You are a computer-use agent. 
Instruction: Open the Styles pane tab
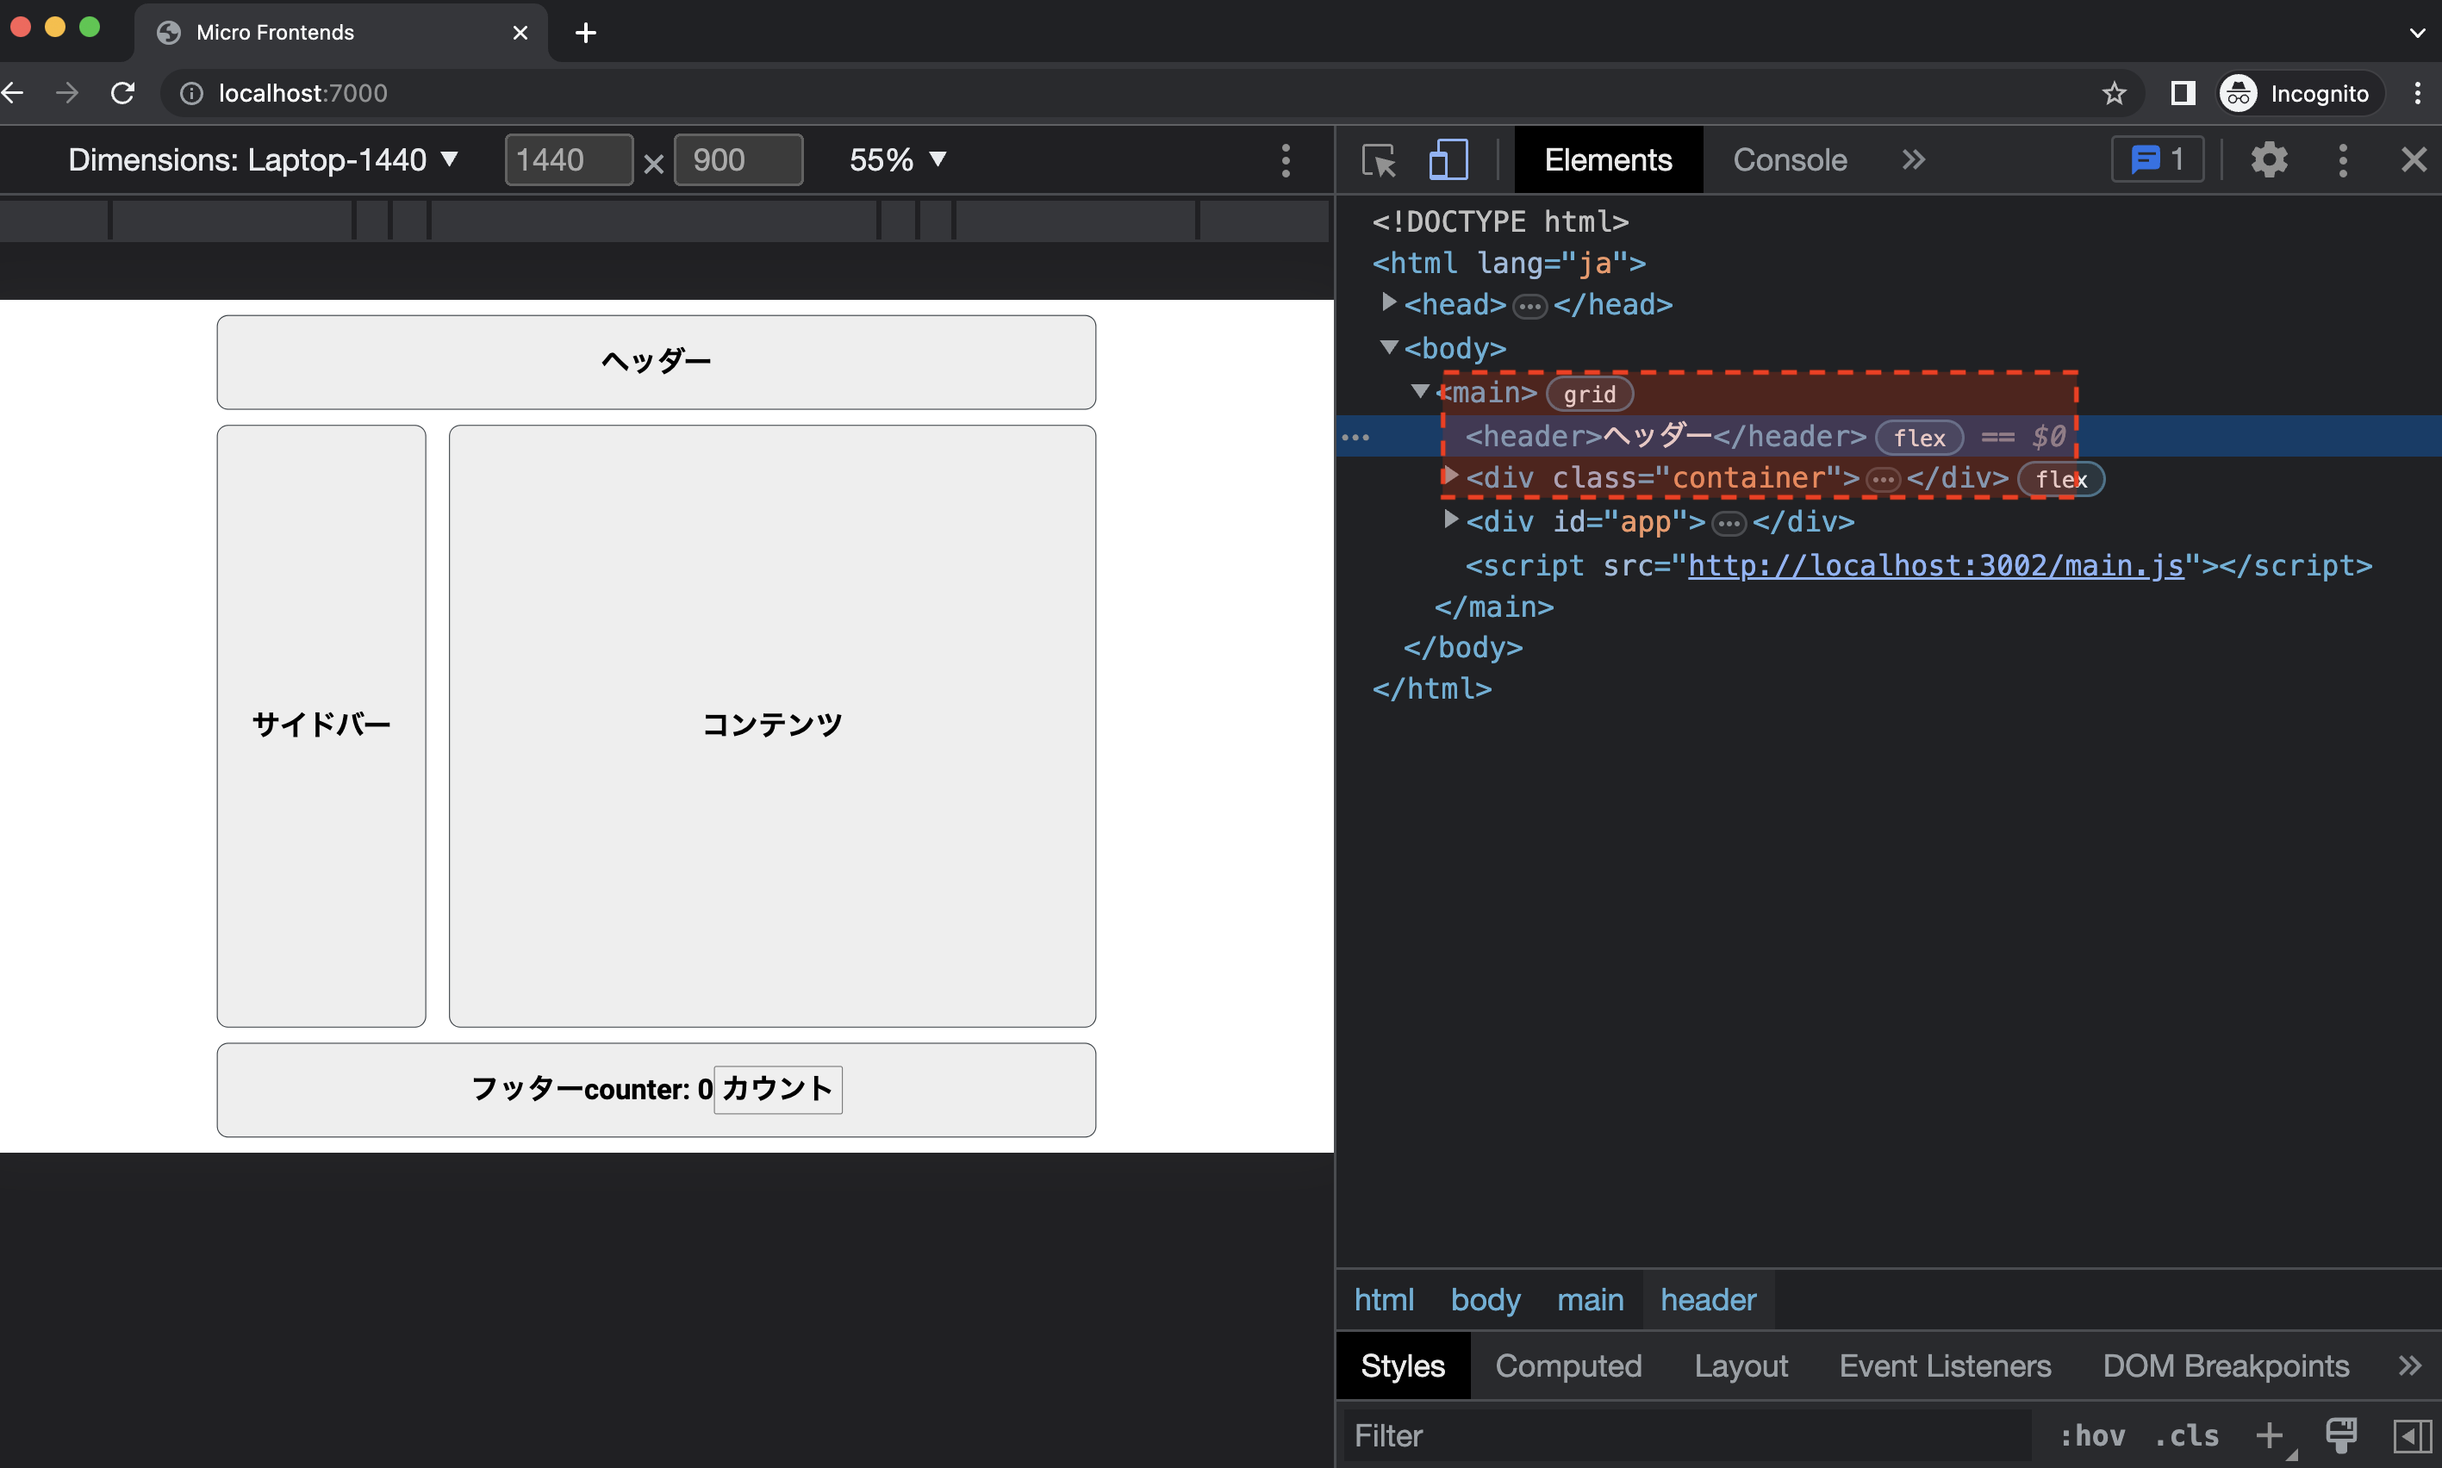pos(1402,1366)
